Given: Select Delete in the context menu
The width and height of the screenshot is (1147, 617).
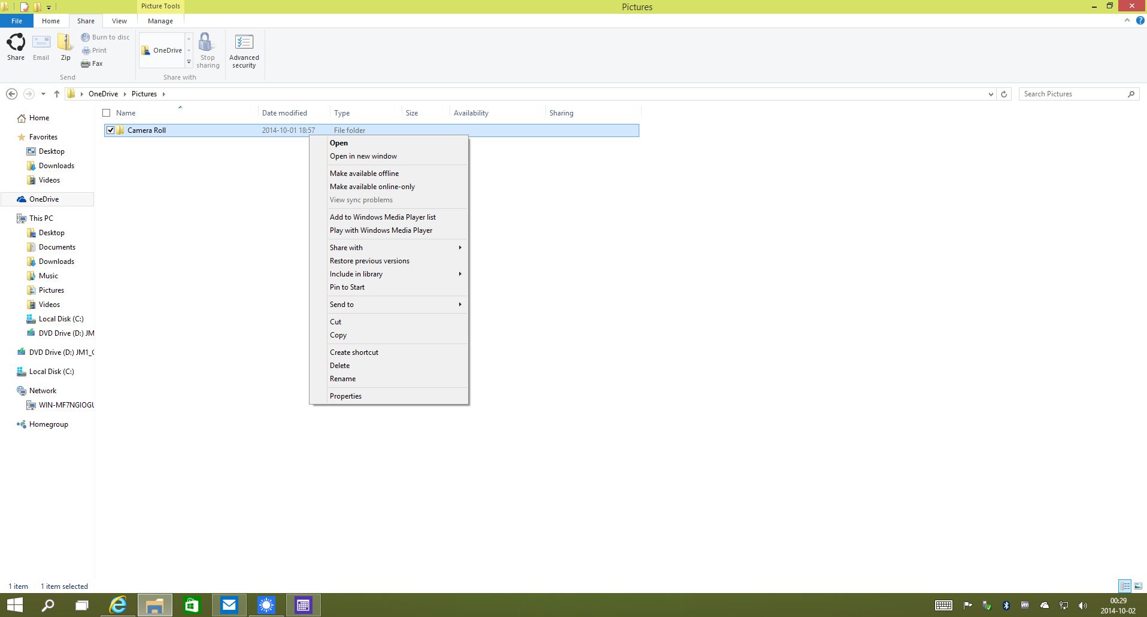Looking at the screenshot, I should [389, 365].
